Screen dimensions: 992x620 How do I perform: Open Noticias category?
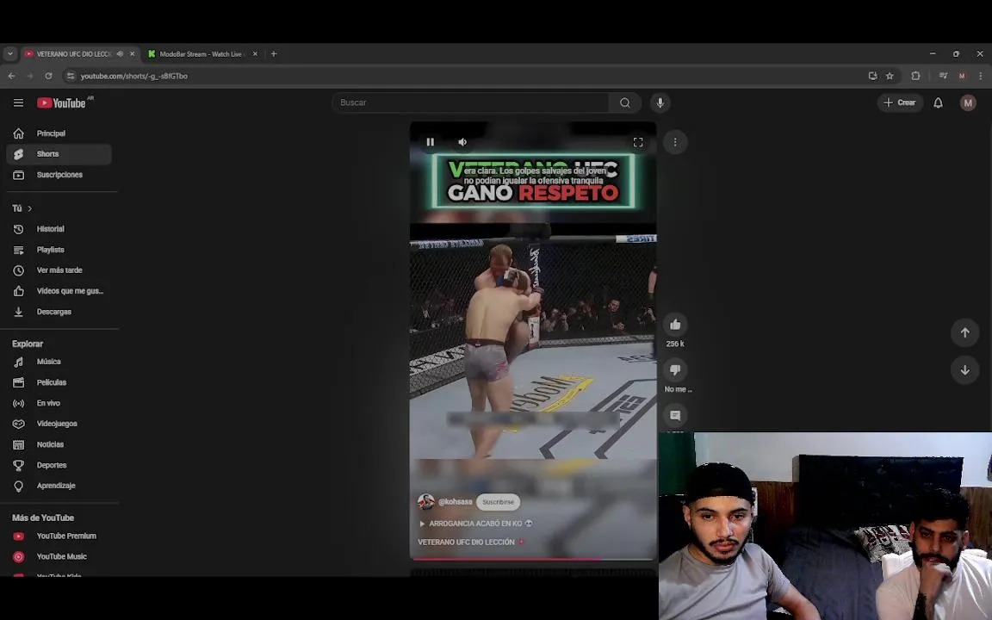pos(59,444)
